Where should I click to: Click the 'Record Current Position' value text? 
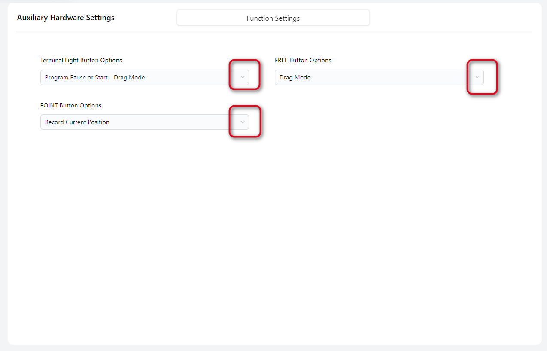pos(77,122)
